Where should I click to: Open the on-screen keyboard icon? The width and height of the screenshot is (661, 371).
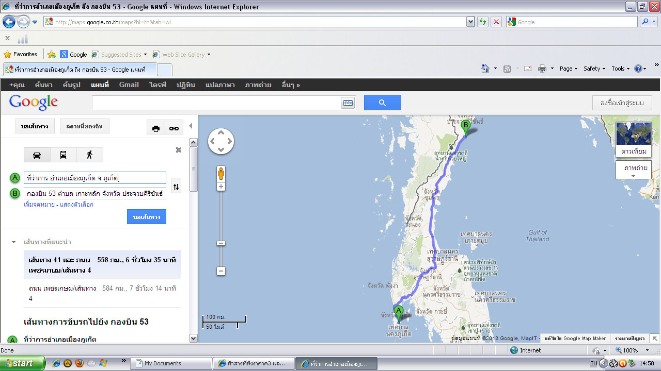coord(348,103)
